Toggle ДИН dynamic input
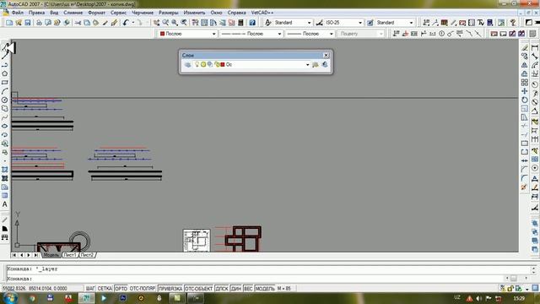 pos(236,289)
